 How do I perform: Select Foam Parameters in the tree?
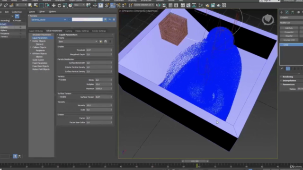tap(40, 63)
